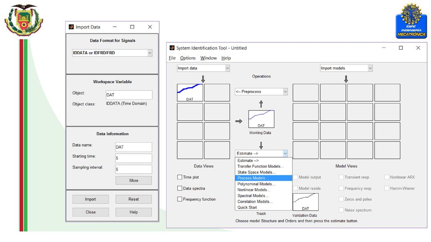Open the Data Format for Signals dropdown
Image resolution: width=431 pixels, height=242 pixels.
tap(112, 53)
